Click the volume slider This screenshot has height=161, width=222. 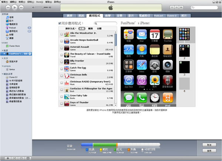click(41, 7)
